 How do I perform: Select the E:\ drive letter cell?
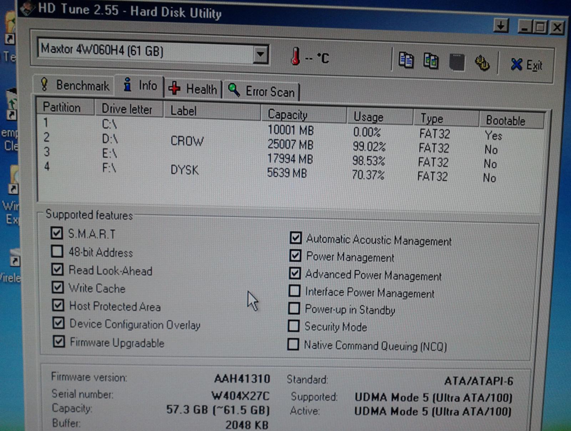coord(110,153)
